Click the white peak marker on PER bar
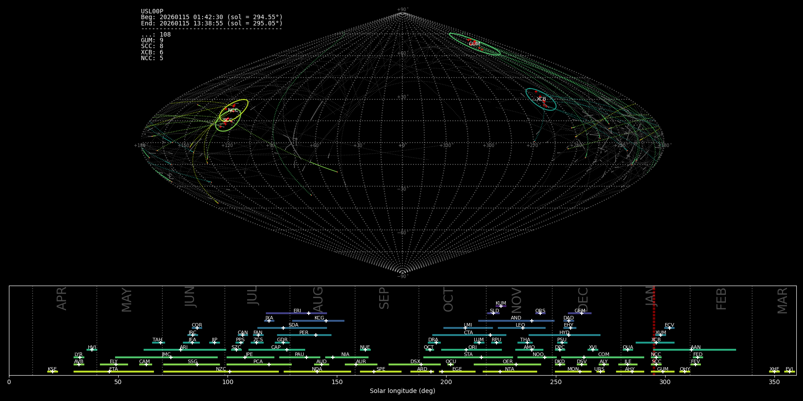 click(316, 335)
